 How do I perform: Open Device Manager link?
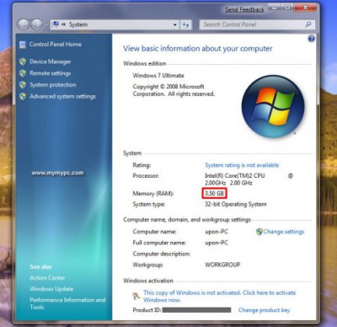pyautogui.click(x=51, y=62)
